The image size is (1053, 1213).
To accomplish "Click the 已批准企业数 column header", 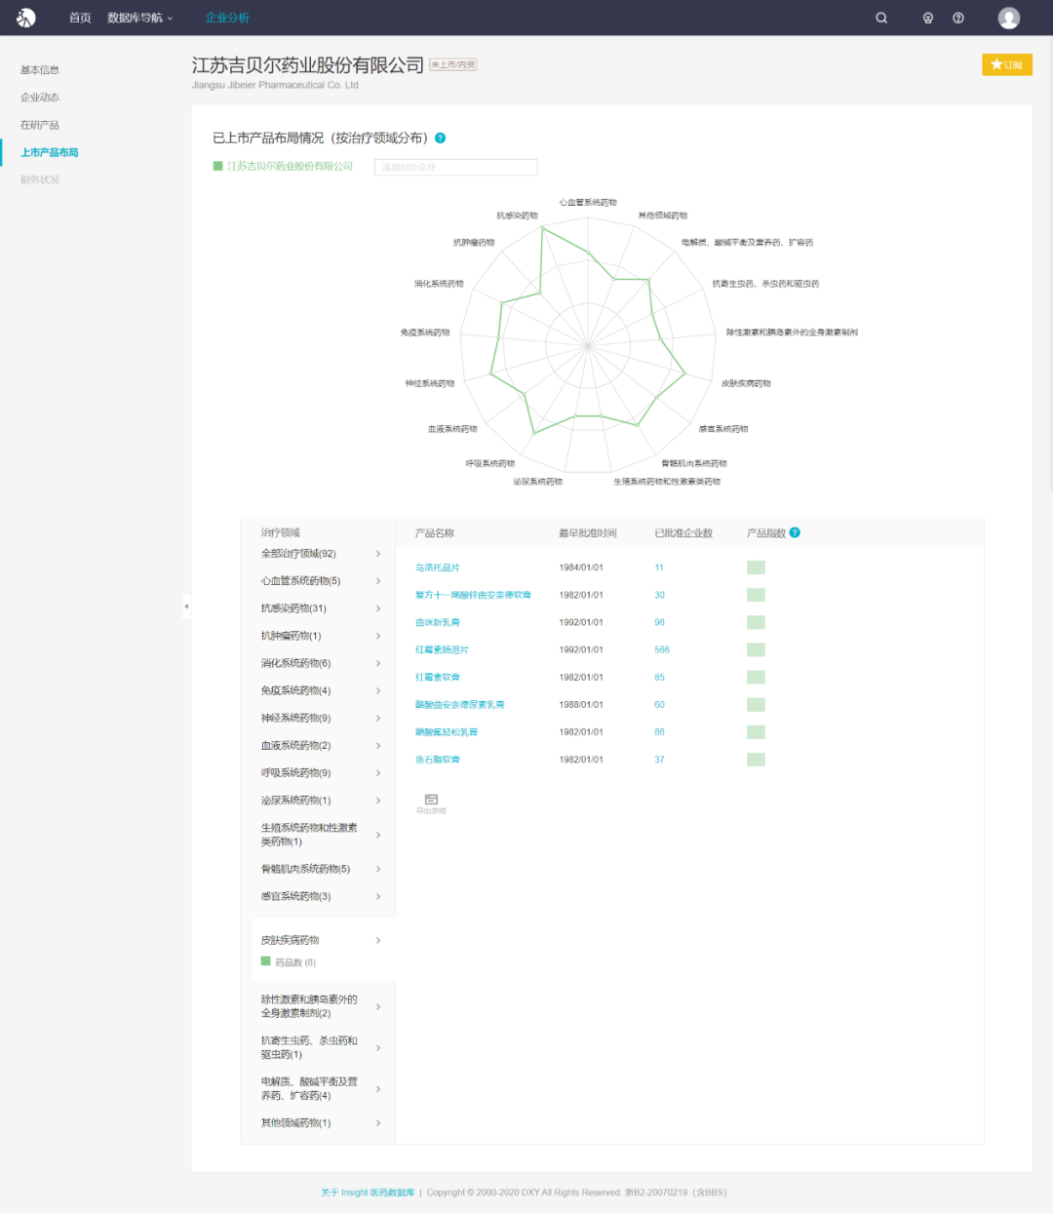I will coord(683,532).
